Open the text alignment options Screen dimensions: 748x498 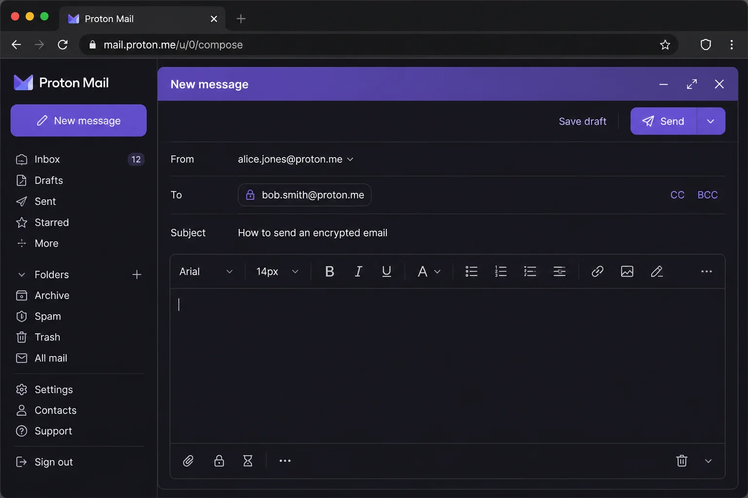click(x=560, y=271)
